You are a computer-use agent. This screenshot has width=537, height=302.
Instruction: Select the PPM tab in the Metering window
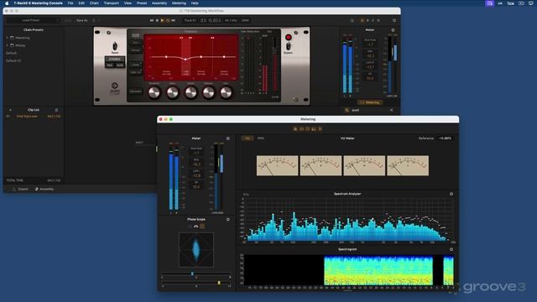(x=261, y=138)
